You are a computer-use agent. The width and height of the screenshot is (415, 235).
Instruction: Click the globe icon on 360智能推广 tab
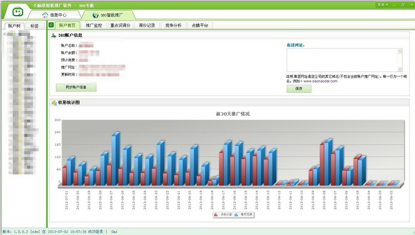pyautogui.click(x=95, y=15)
